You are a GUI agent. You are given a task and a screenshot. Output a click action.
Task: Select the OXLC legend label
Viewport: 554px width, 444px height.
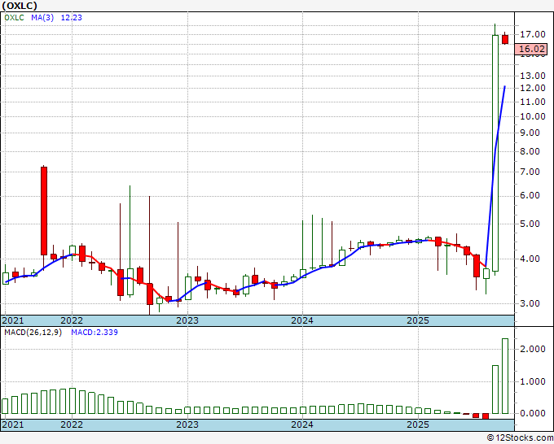[14, 18]
